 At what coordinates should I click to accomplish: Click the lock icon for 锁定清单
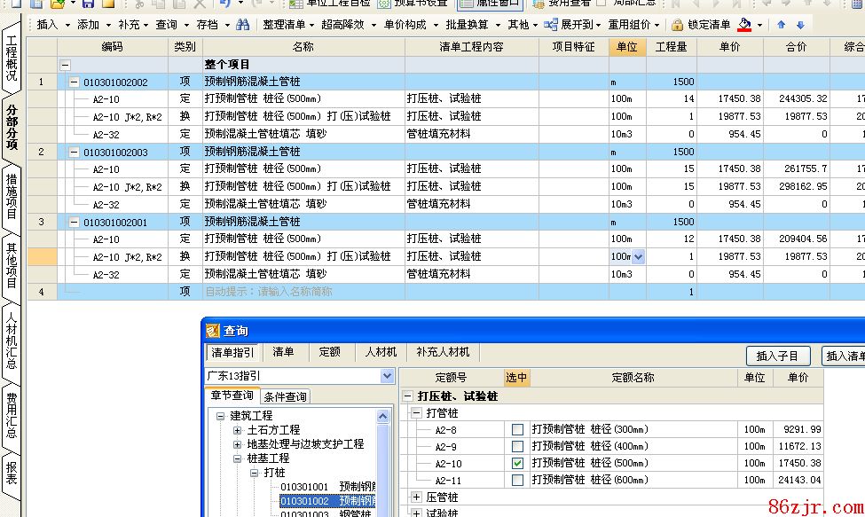[678, 25]
